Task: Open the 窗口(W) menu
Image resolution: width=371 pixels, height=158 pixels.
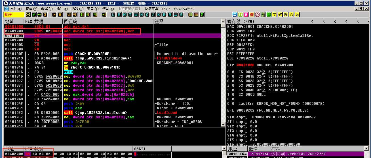Action: 92,9
